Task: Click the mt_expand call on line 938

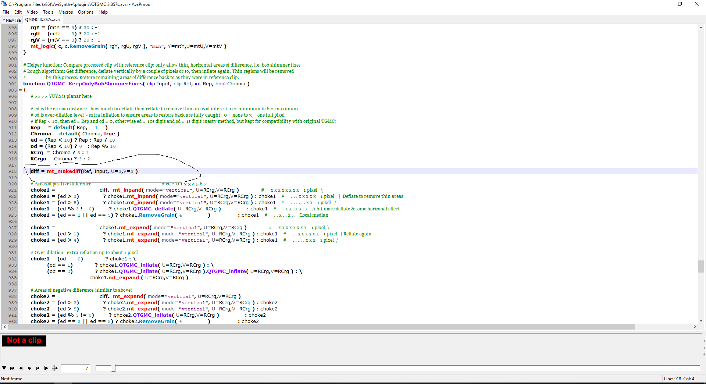Action: tap(128, 296)
